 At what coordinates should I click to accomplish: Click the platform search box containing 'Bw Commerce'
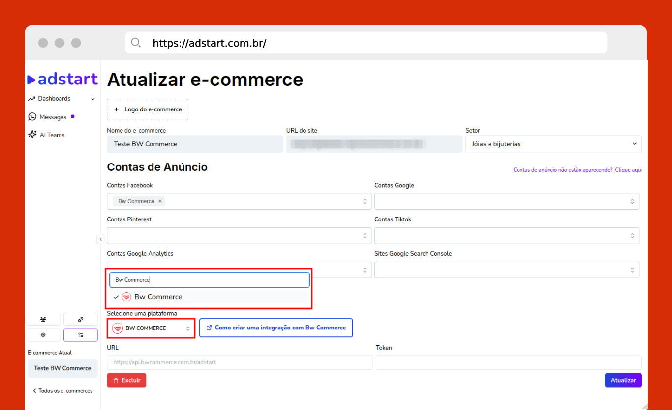pos(210,280)
